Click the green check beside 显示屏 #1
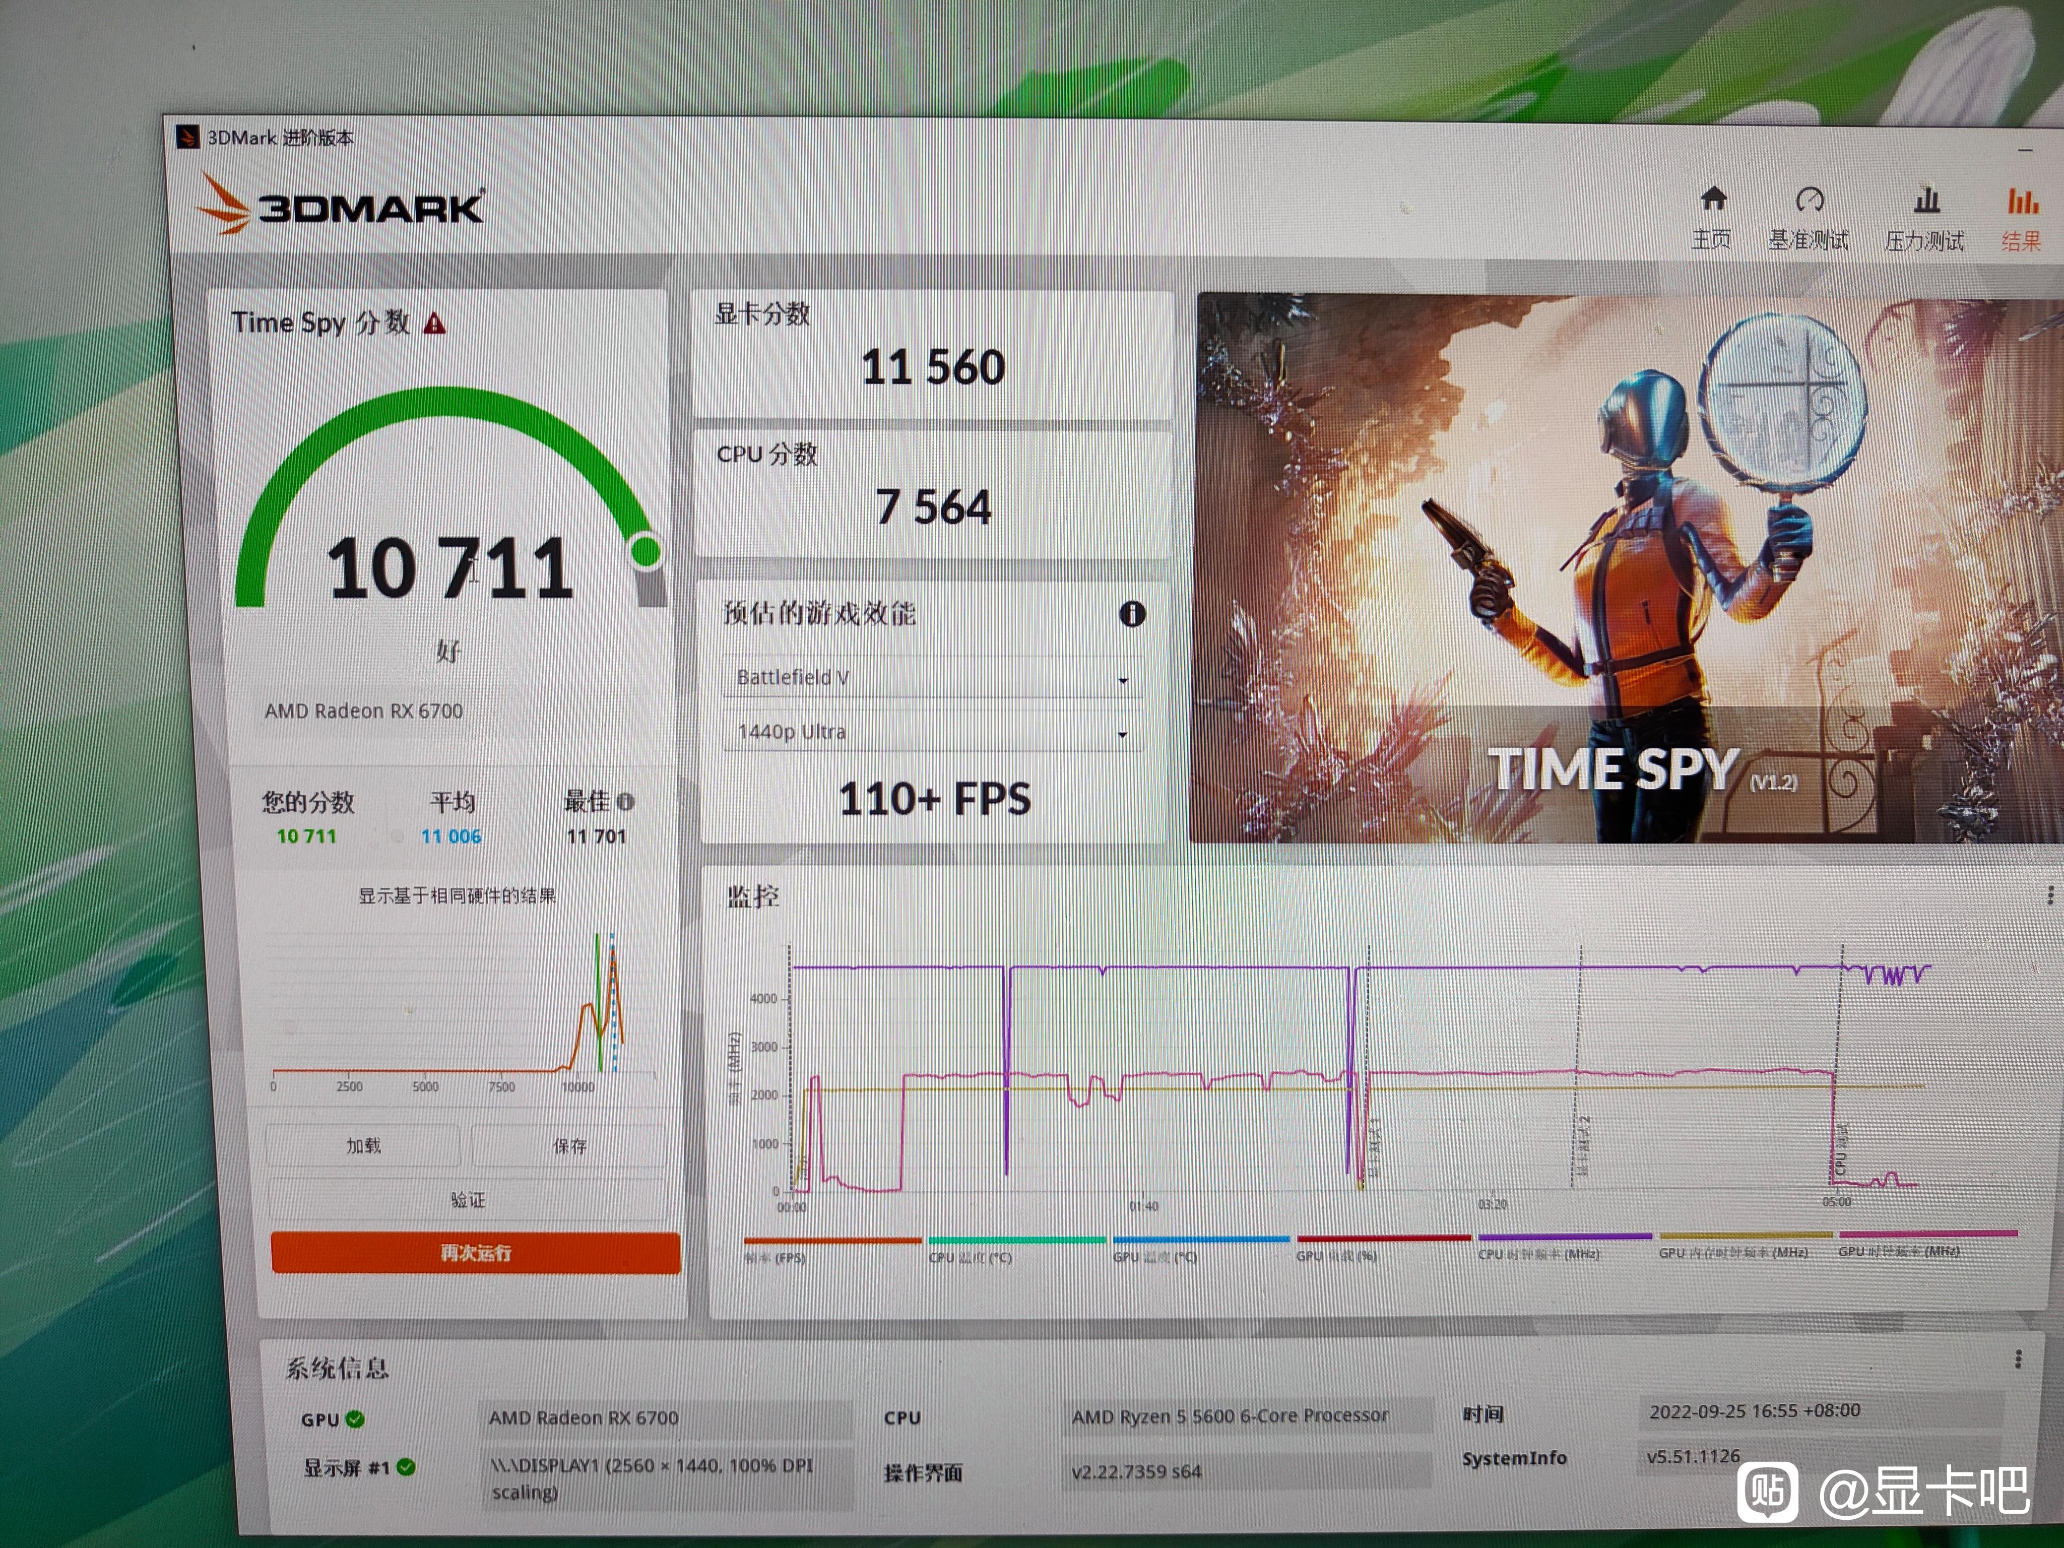2064x1548 pixels. (x=405, y=1468)
